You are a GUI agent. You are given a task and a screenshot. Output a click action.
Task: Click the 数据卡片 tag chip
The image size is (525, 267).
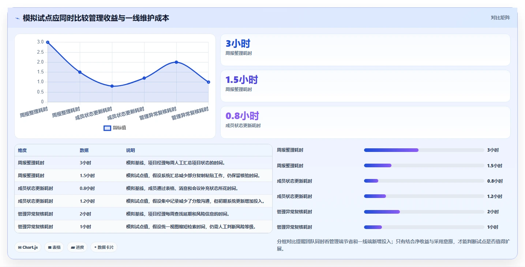104,247
